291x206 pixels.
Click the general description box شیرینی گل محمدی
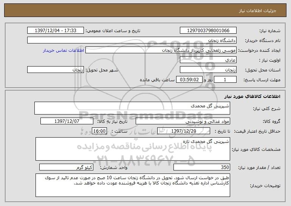click(x=132, y=108)
